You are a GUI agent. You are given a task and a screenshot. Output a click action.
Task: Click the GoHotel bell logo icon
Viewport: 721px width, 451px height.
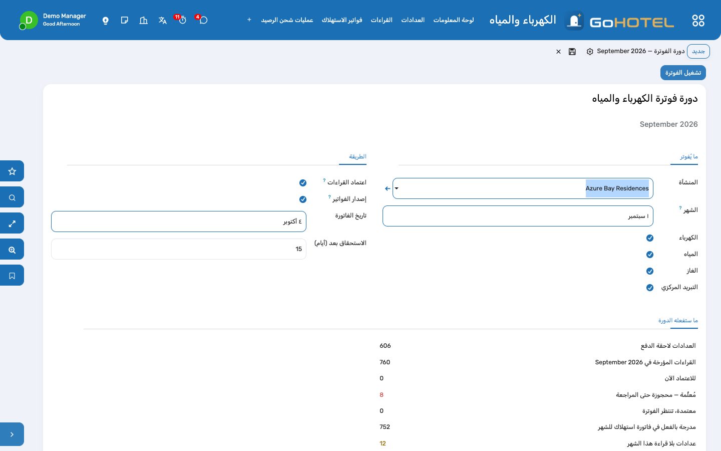coord(574,21)
